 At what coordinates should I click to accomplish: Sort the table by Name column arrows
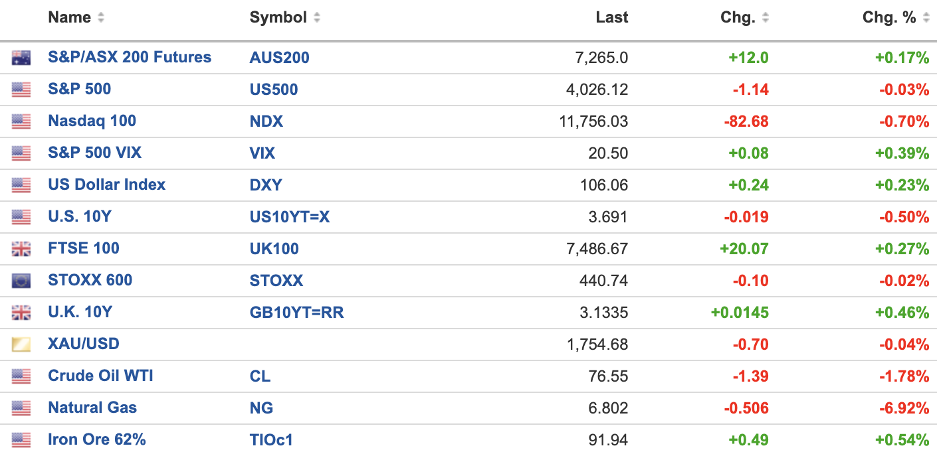(101, 18)
